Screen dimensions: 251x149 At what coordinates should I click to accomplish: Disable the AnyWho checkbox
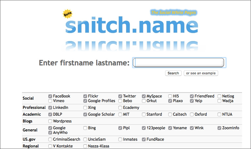[x=50, y=133]
